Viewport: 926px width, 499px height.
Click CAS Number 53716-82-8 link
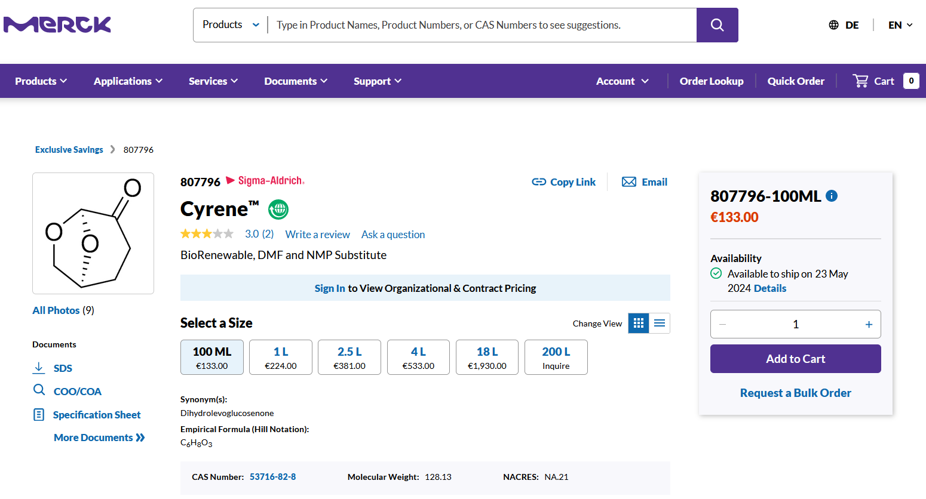tap(273, 477)
